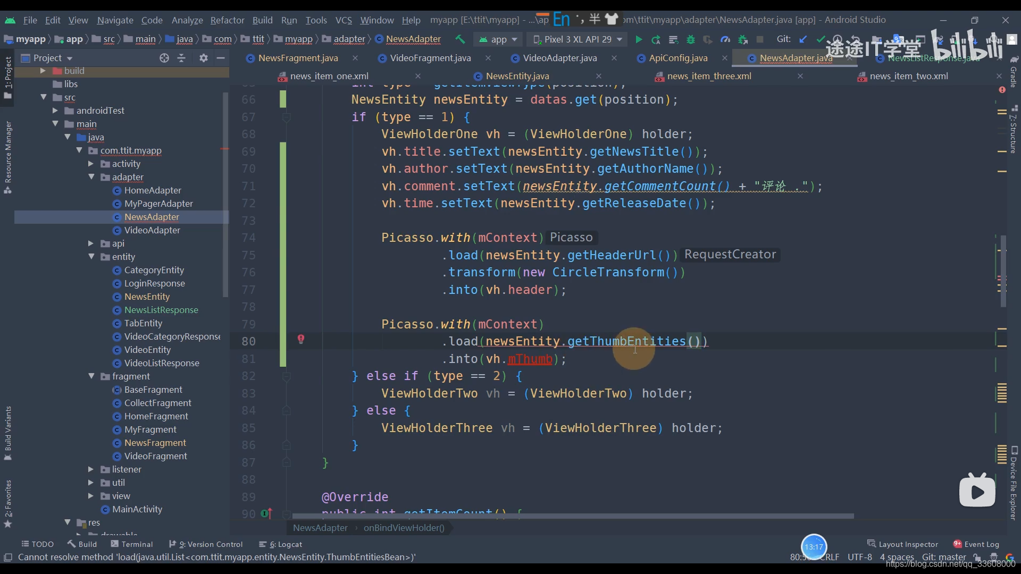
Task: Expand the build folder
Action: click(x=43, y=71)
